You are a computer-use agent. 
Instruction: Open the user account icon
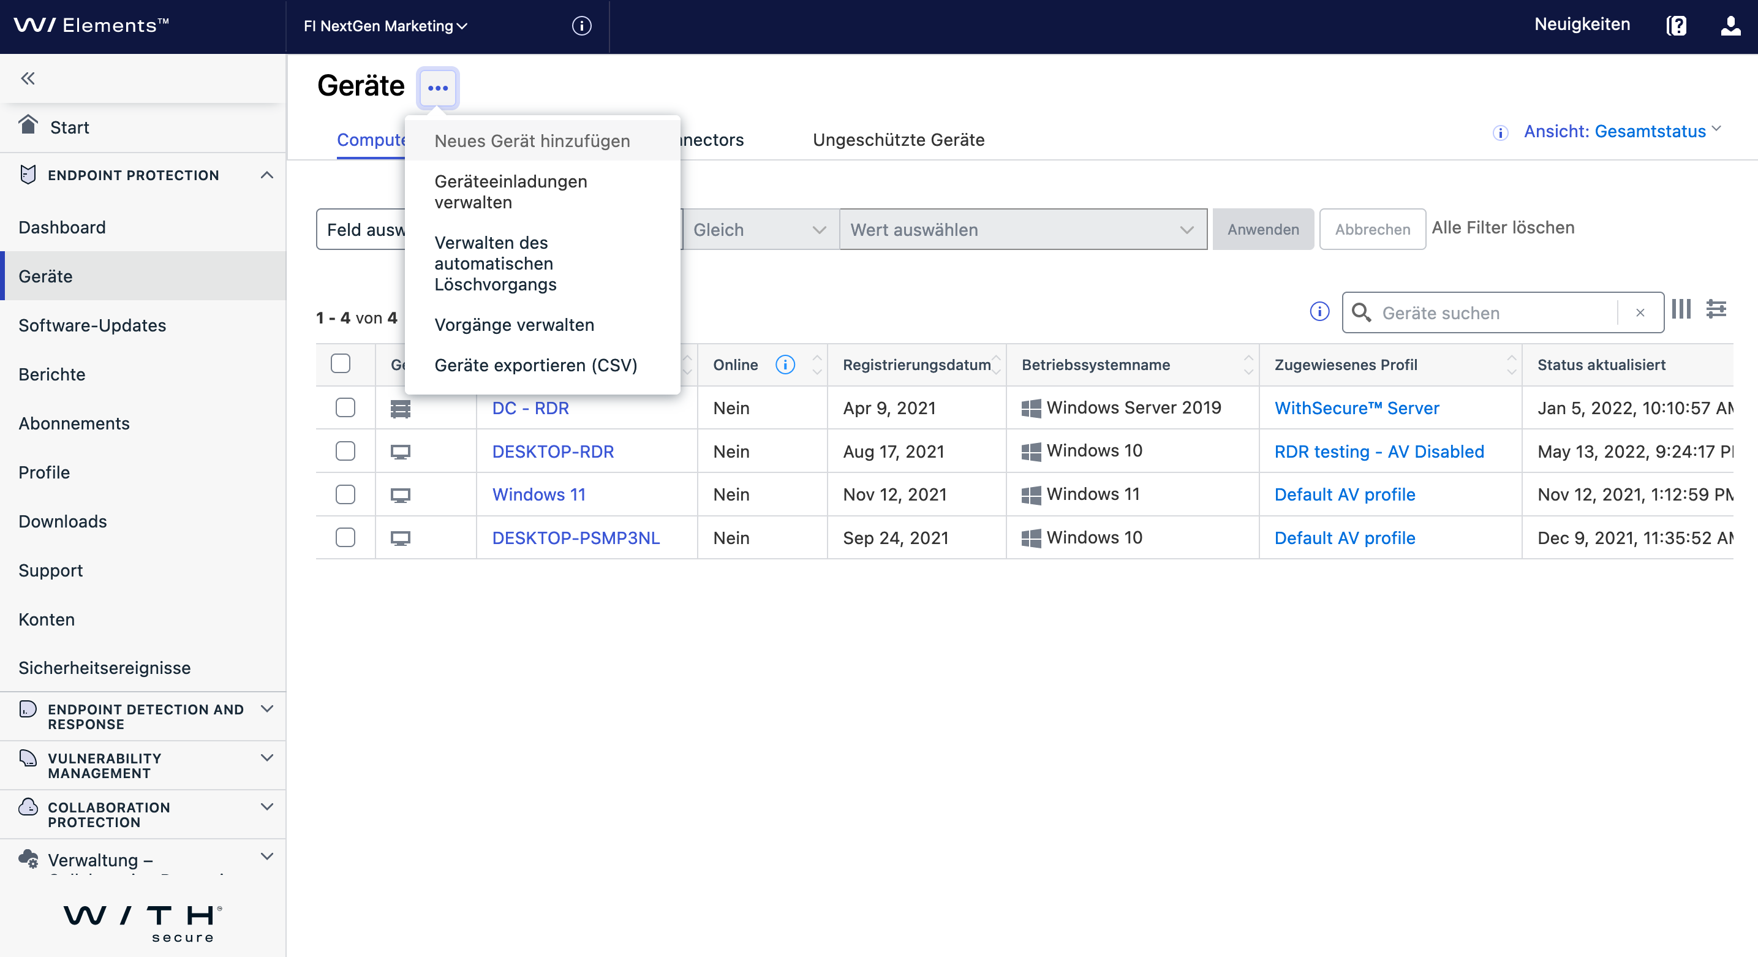pyautogui.click(x=1730, y=26)
